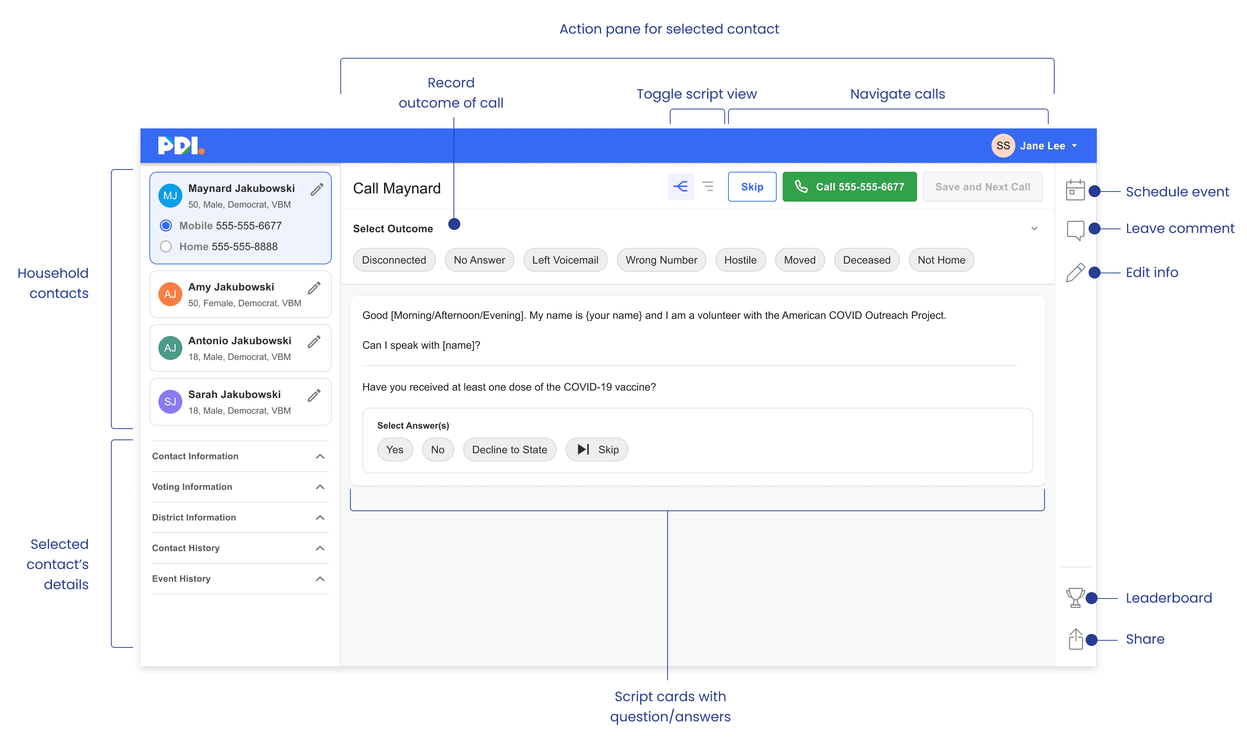Choose the Yes answer chip
Screen dimensions: 1247x743
coord(394,450)
